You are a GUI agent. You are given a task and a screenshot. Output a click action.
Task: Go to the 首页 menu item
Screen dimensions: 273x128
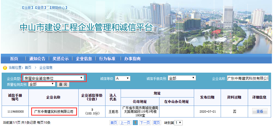14,59
